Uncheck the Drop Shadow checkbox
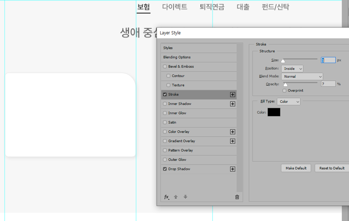349x221 pixels. [x=165, y=169]
